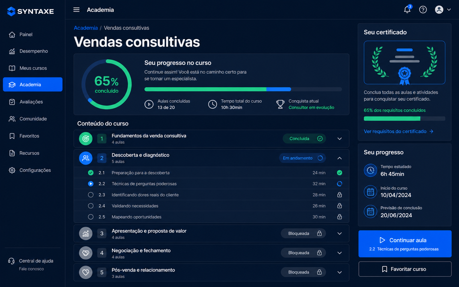Image resolution: width=459 pixels, height=287 pixels.
Task: Expand Pós-venda e relacionamento module
Action: [x=340, y=272]
